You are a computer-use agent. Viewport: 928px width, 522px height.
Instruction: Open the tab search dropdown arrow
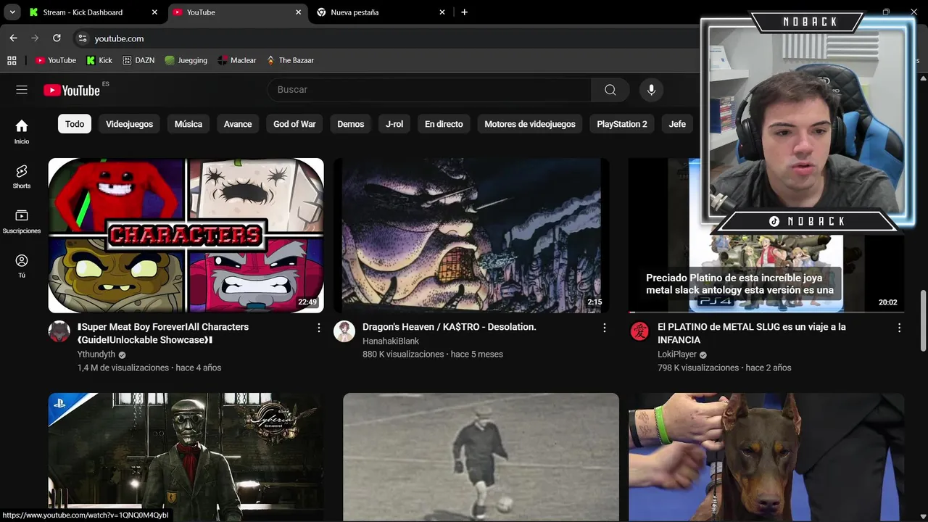coord(12,12)
